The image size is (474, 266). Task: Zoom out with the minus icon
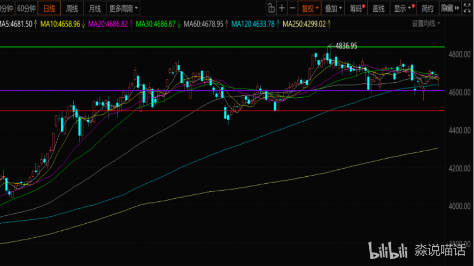click(x=292, y=8)
